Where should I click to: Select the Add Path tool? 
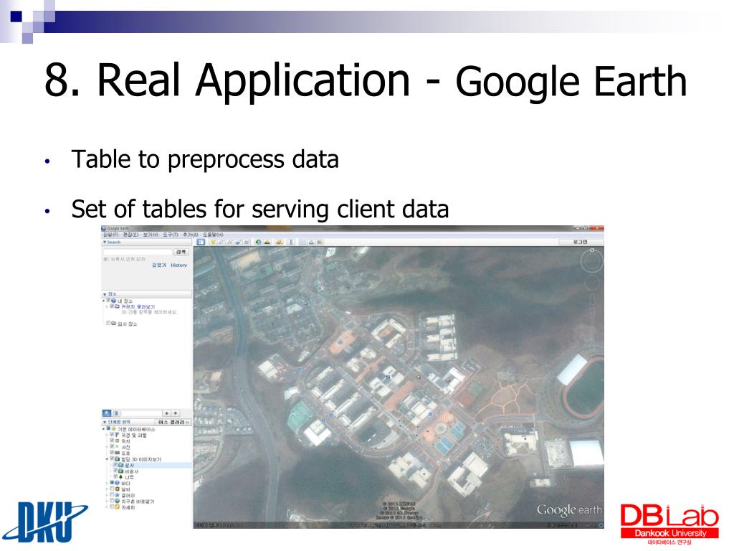[229, 242]
